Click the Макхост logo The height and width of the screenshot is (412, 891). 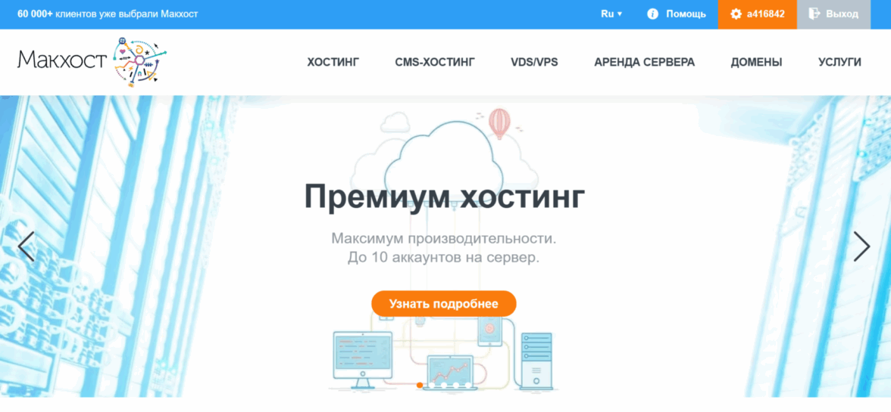click(92, 61)
